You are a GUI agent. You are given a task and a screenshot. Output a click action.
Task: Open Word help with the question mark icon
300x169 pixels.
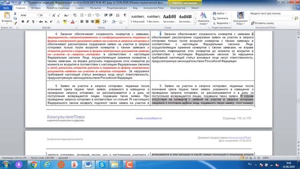click(x=298, y=8)
